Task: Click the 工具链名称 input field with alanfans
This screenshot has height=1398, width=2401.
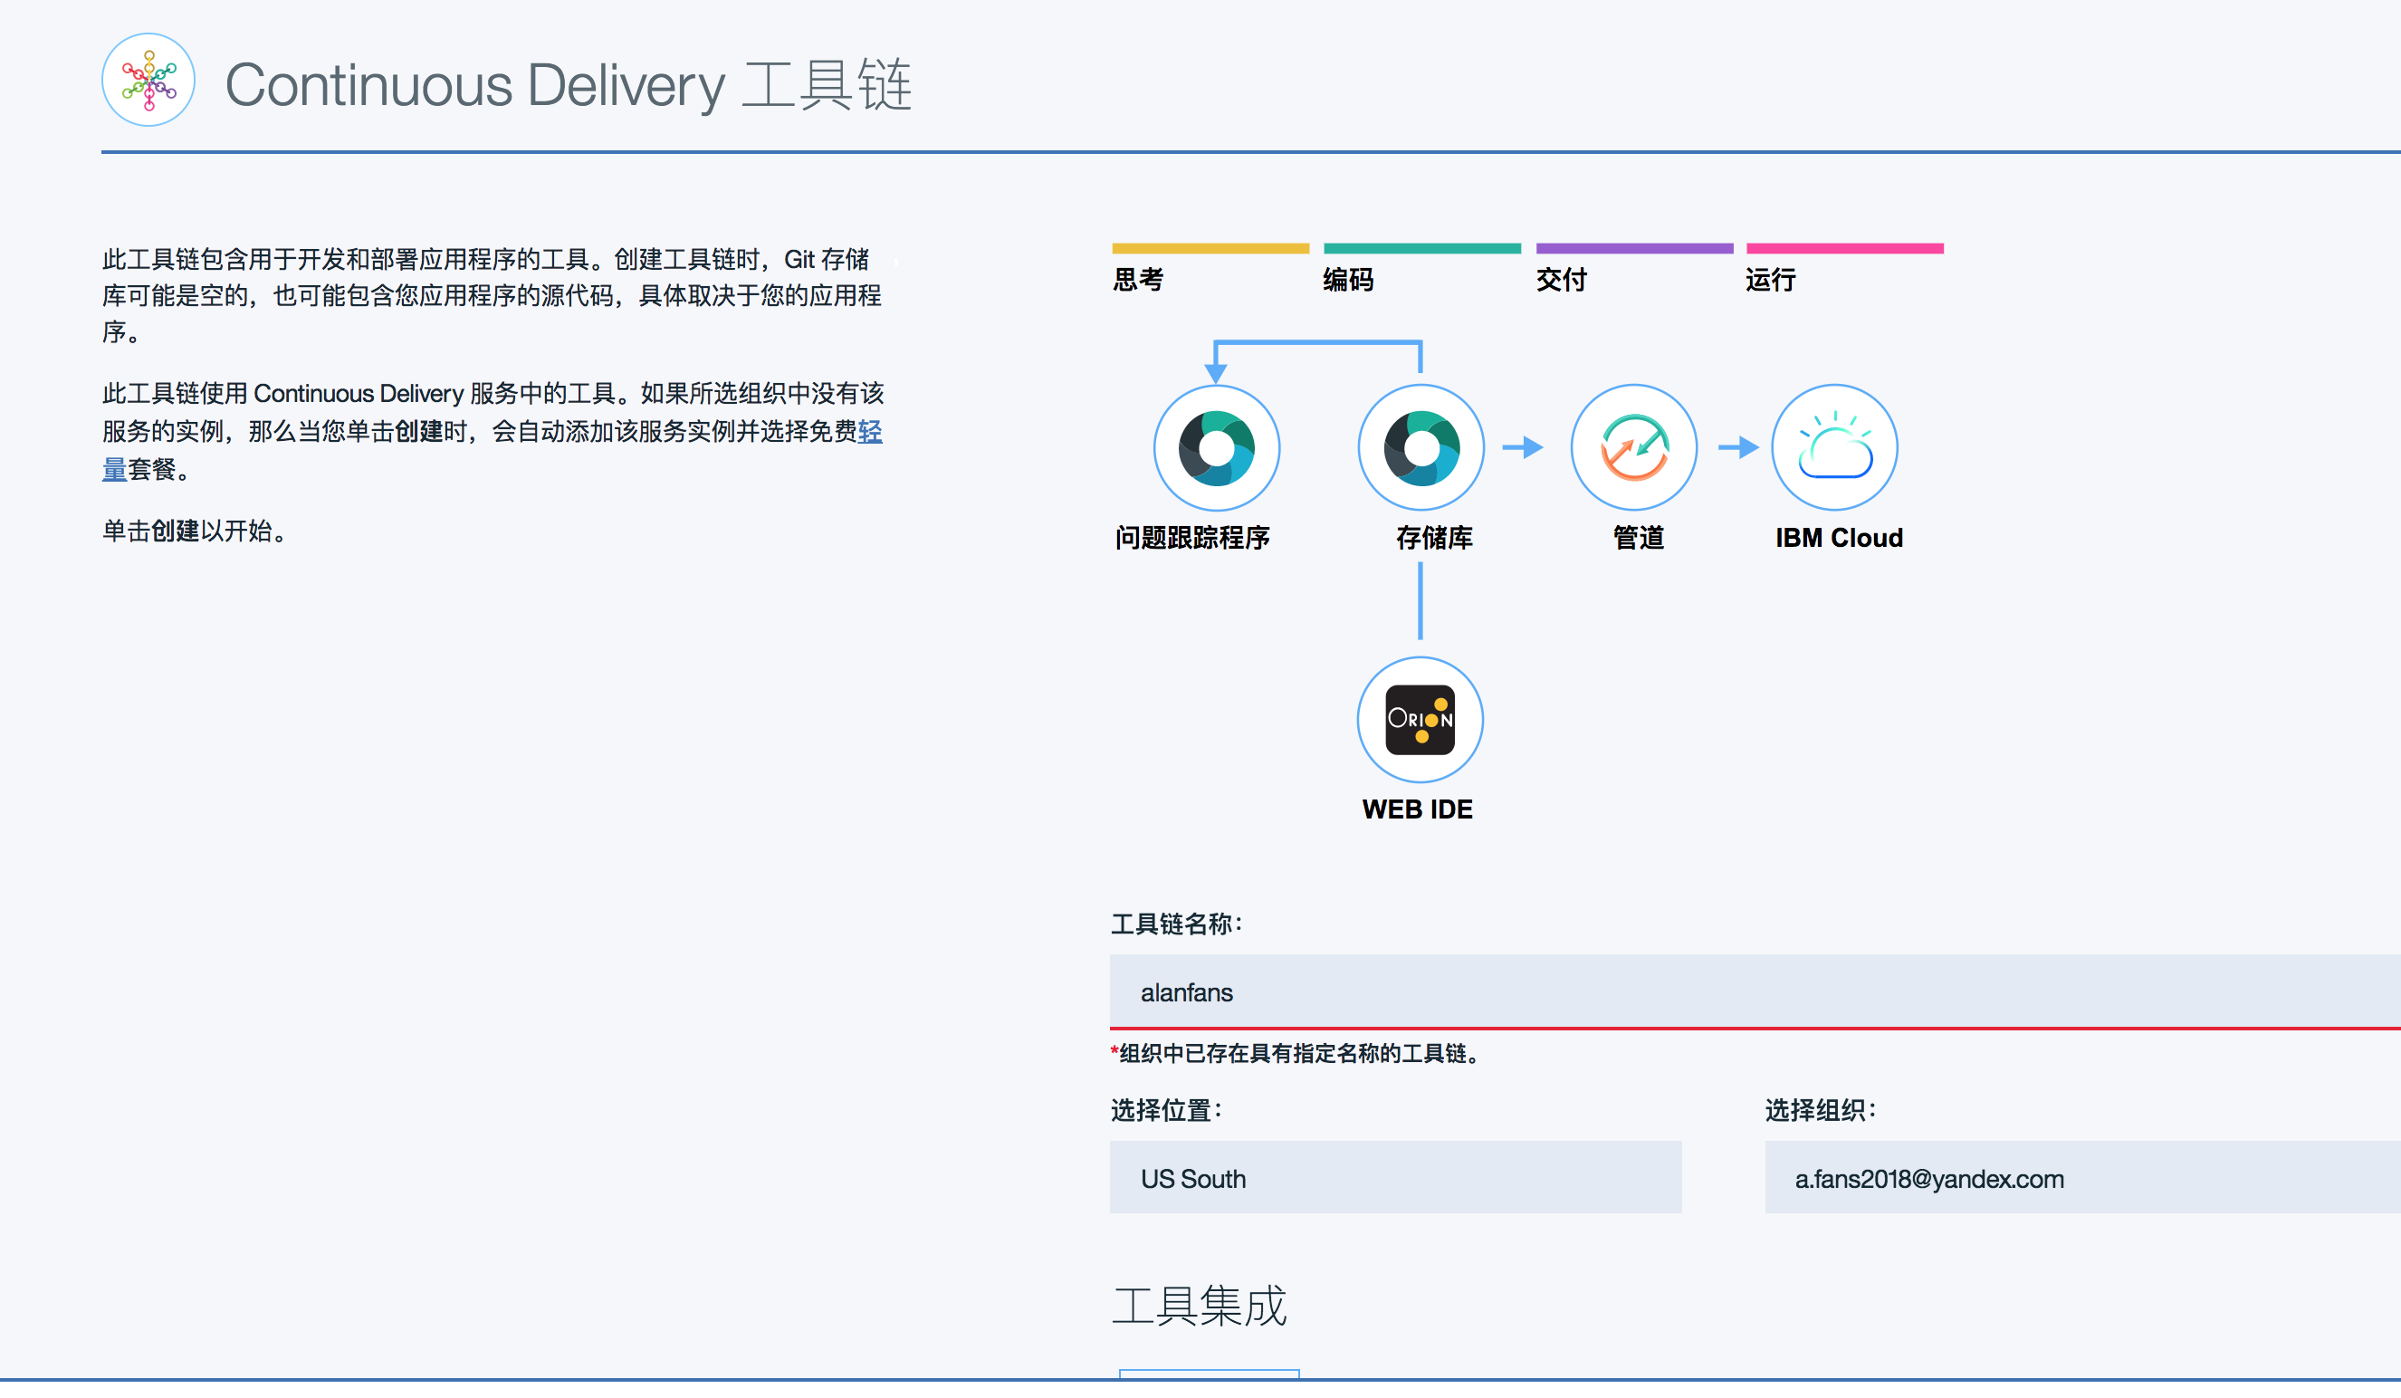Action: click(x=1753, y=992)
